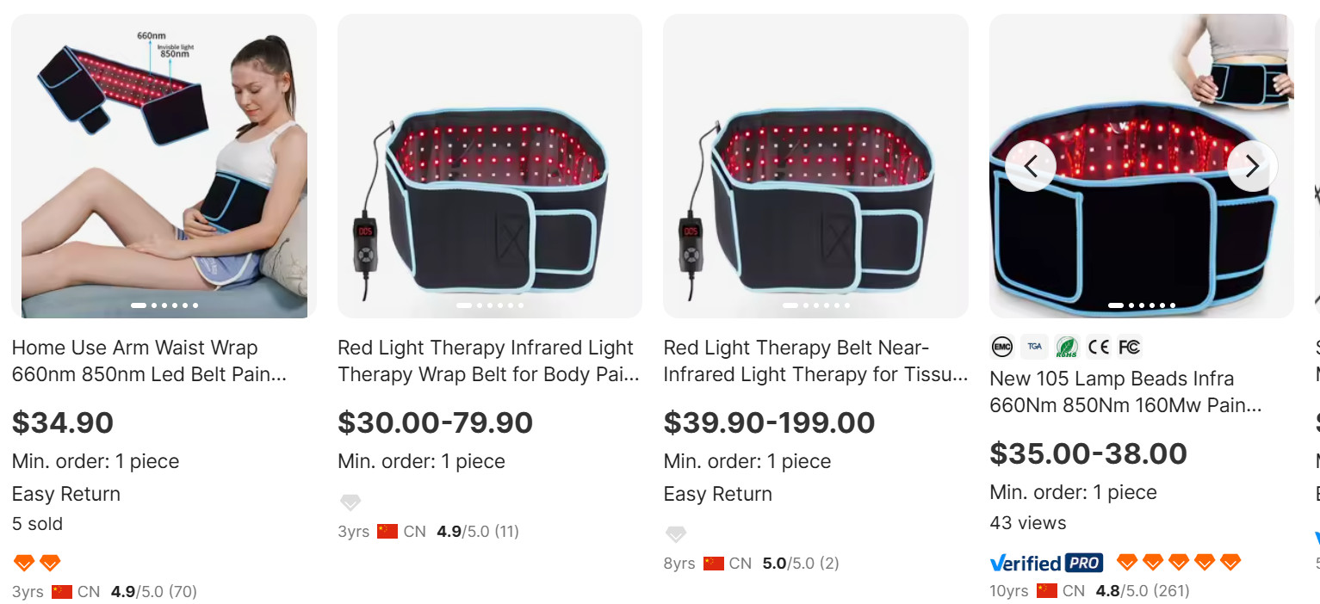Click previous image arrow on fourth product

(x=1031, y=166)
